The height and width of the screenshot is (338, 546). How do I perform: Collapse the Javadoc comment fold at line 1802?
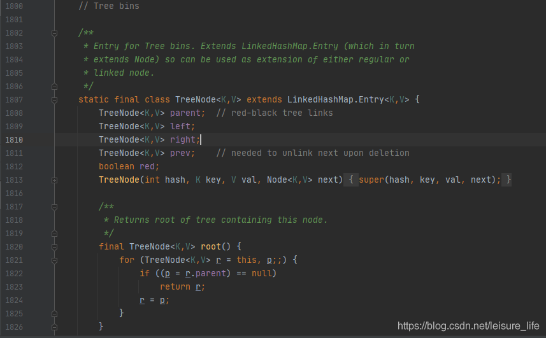(x=54, y=33)
